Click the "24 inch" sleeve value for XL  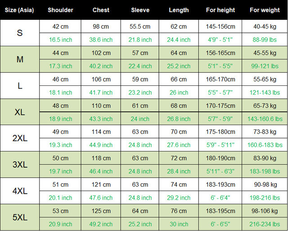(x=140, y=119)
